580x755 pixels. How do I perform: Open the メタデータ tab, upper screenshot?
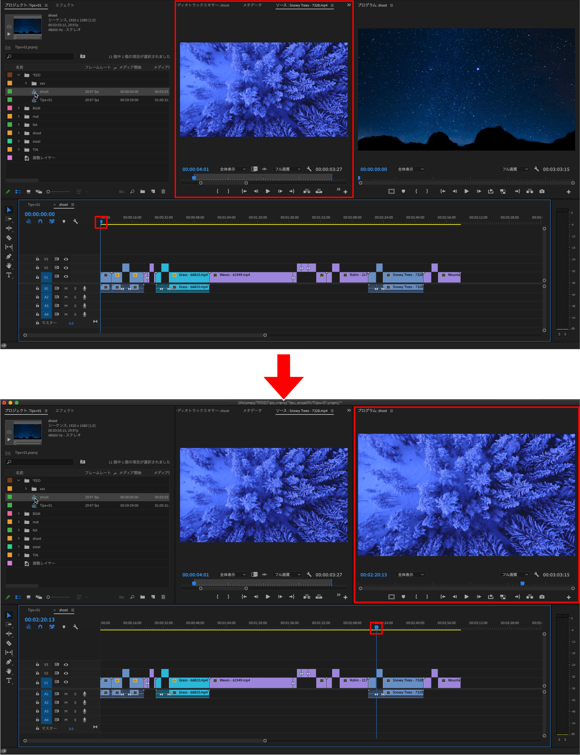tap(252, 5)
